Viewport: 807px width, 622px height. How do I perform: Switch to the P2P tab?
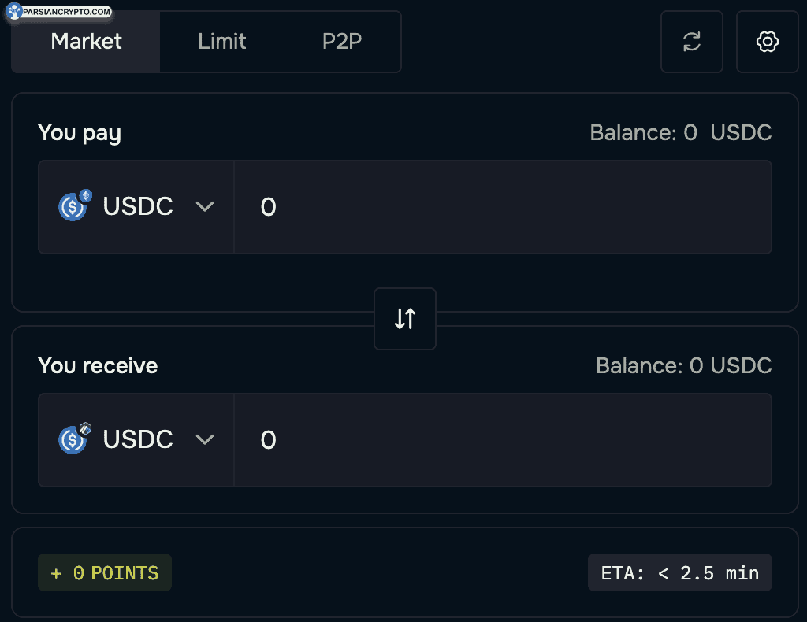[x=342, y=42]
